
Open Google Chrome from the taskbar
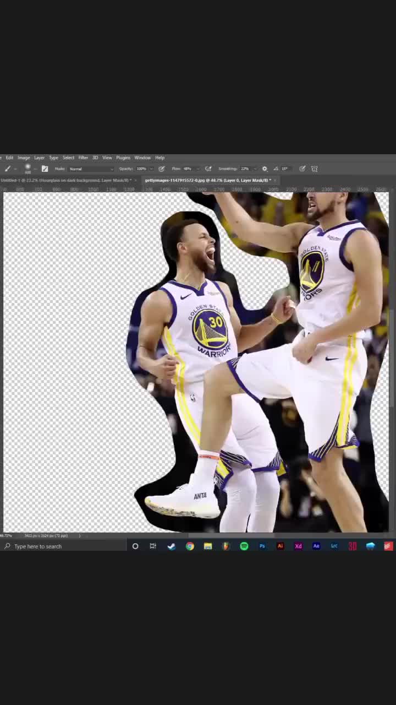point(190,546)
